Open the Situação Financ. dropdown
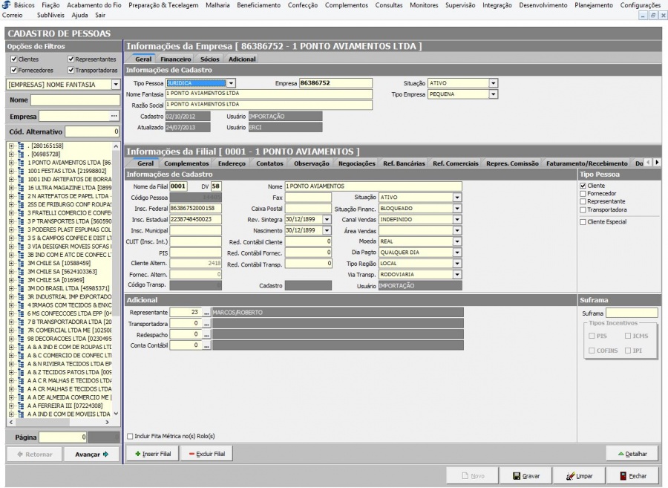This screenshot has height=488, width=668. pos(457,209)
